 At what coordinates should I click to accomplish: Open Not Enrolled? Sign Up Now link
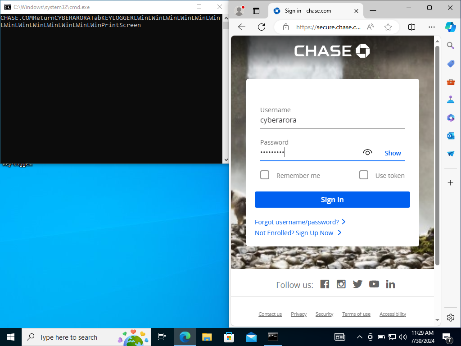click(x=298, y=233)
